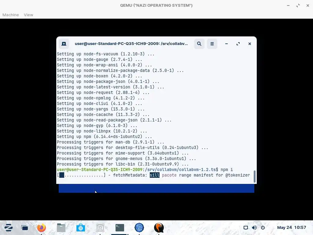The image size is (313, 235).
Task: Click the grey framed taskbar icon
Action: coord(100,228)
